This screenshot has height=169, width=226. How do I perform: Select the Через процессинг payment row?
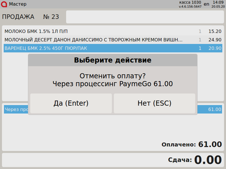pos(16,109)
